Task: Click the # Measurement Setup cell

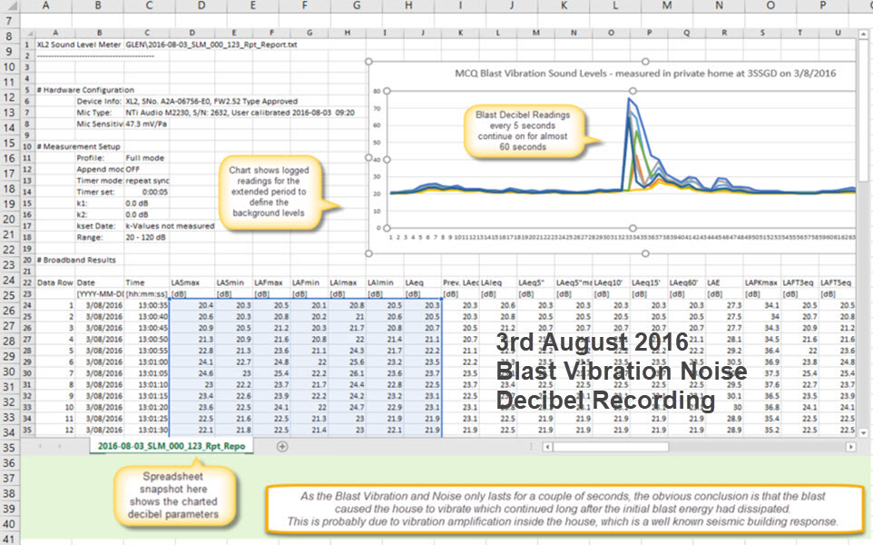Action: point(78,146)
